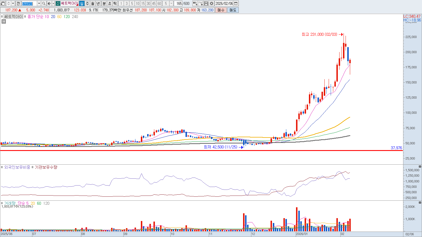This screenshot has height=237, width=422.
Task: Click the red 37,976 horizontal price line
Action: coord(200,150)
